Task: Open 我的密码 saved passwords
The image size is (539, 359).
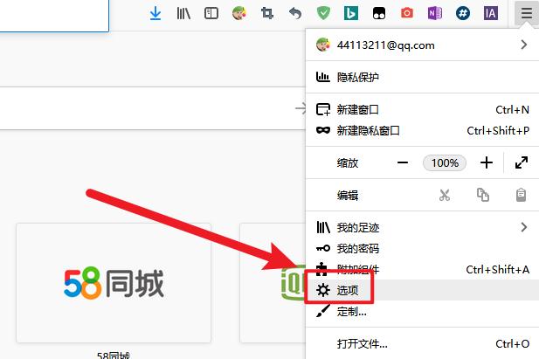Action: (422, 248)
